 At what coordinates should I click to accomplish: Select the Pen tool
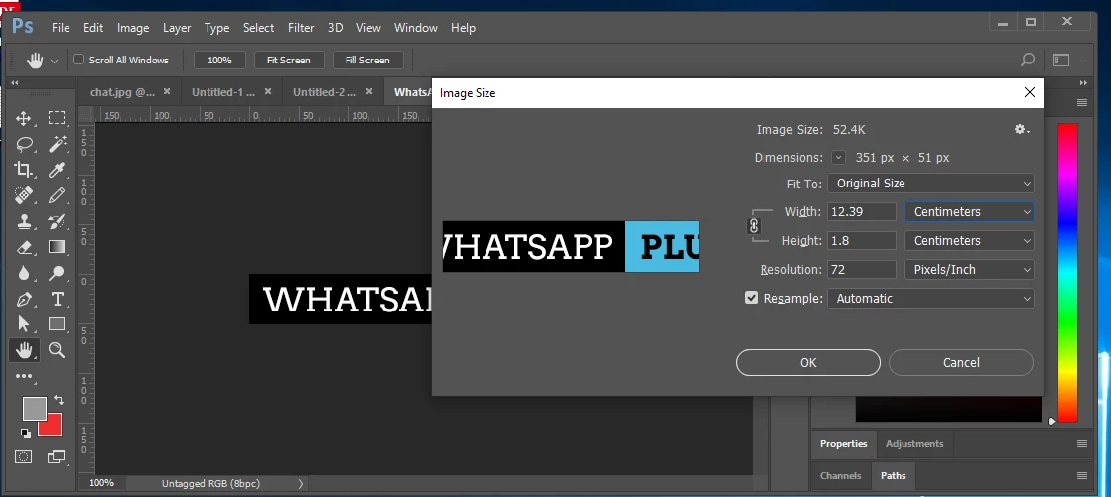[24, 299]
